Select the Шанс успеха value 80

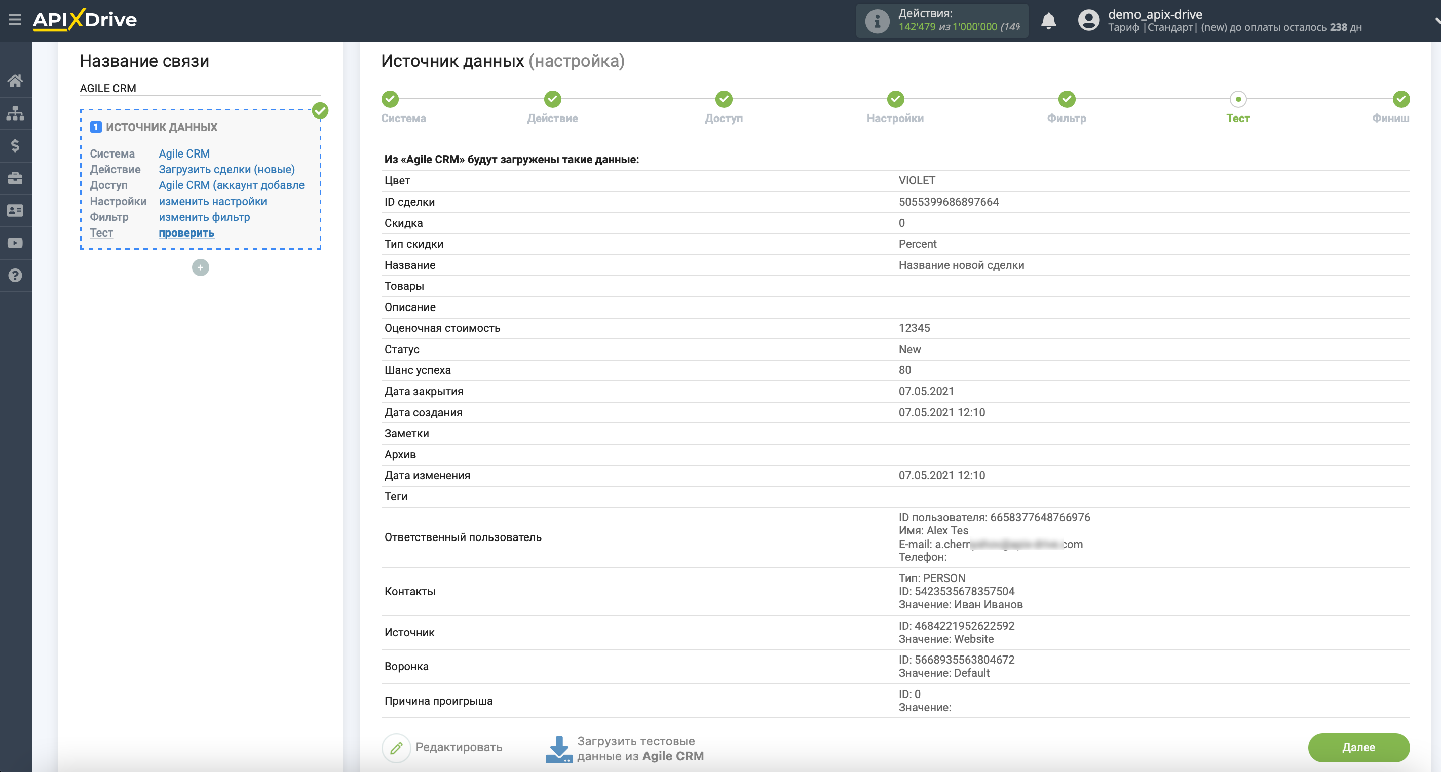[x=904, y=370]
